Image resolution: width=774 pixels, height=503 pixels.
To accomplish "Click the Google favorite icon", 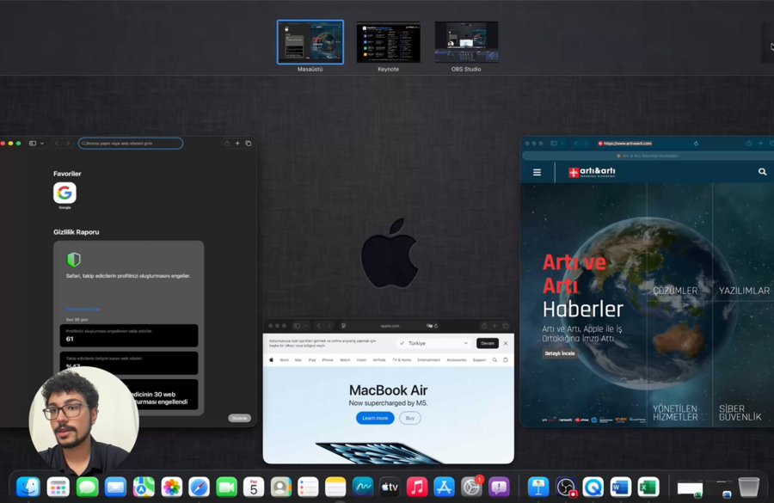I will (x=64, y=193).
